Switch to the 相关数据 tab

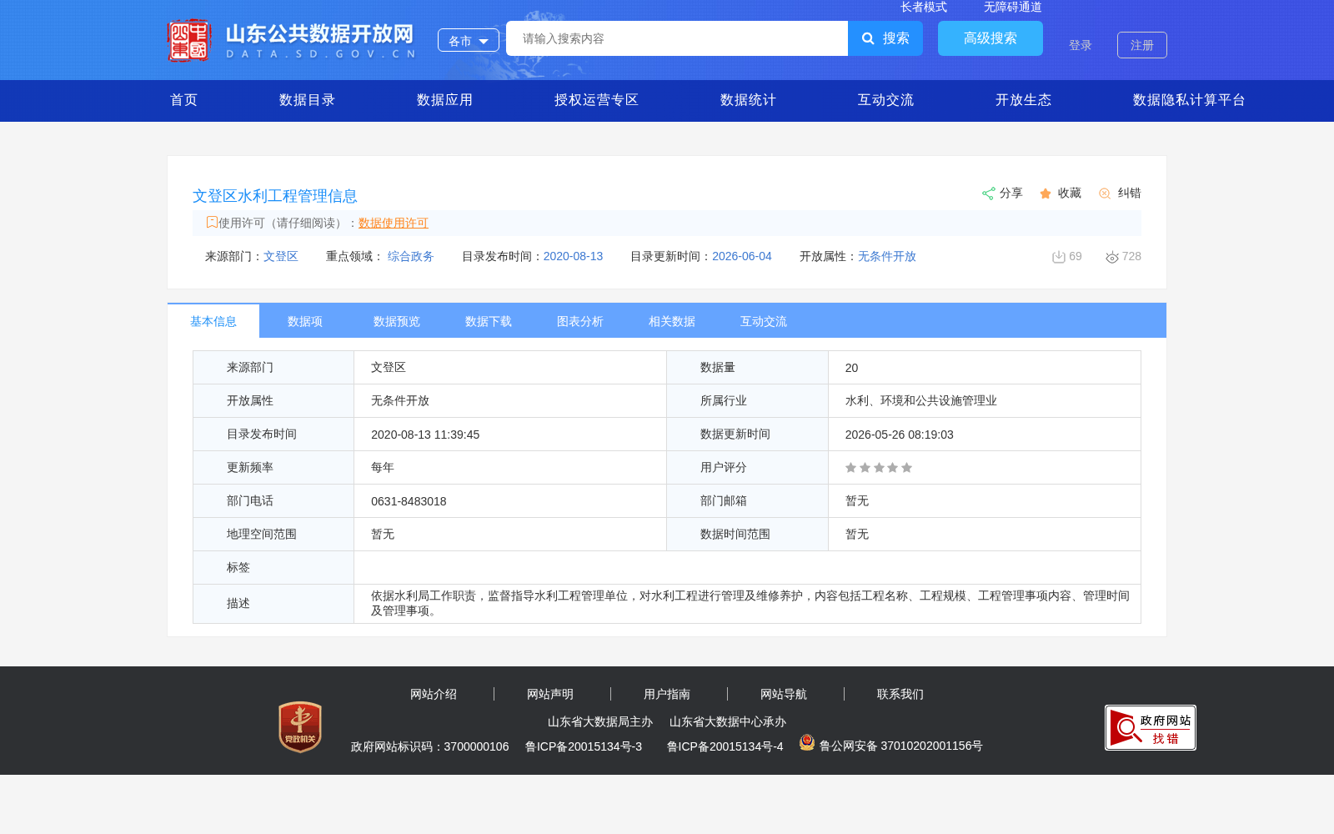coord(672,321)
